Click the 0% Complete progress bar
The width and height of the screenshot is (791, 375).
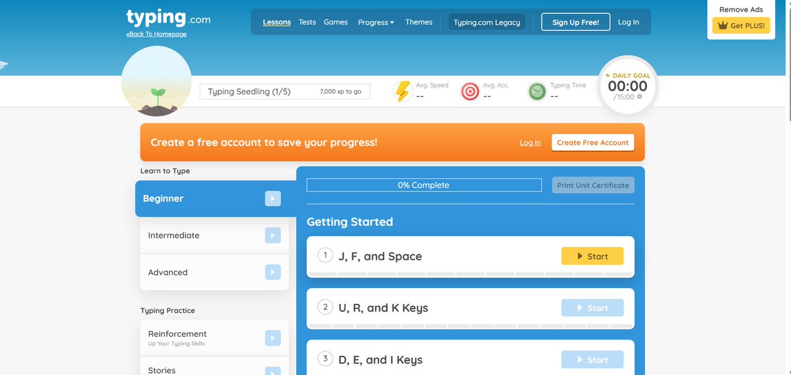tap(424, 185)
